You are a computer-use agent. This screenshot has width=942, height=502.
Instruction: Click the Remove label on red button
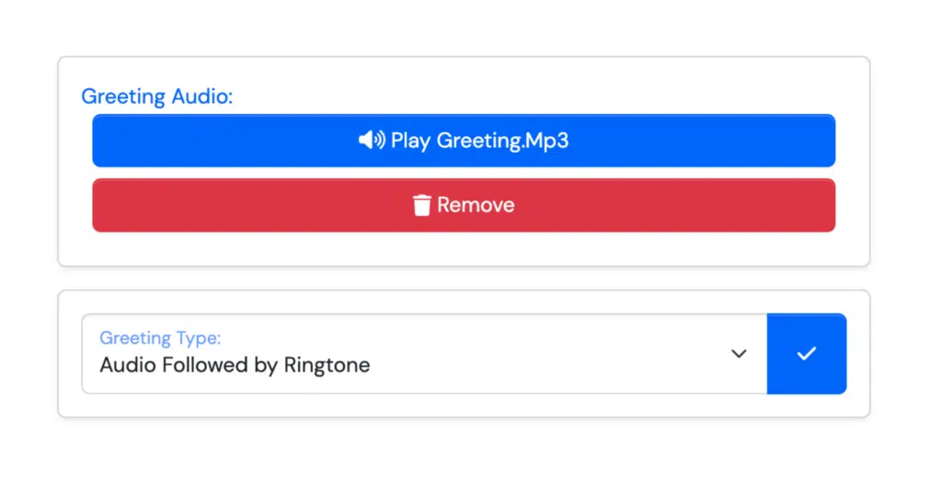[476, 205]
